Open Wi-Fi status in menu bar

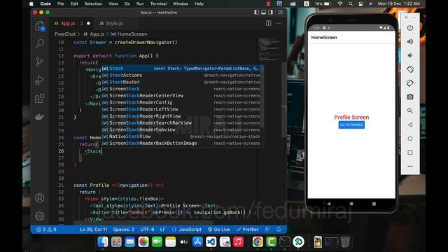point(340,3)
